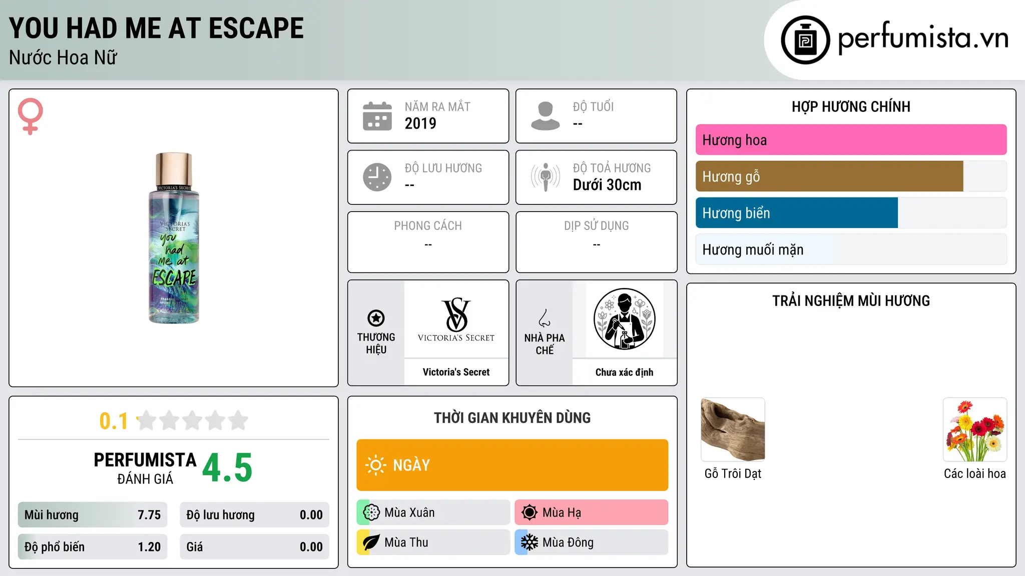1025x576 pixels.
Task: Click the perfumer illustration icon
Action: coord(624,319)
